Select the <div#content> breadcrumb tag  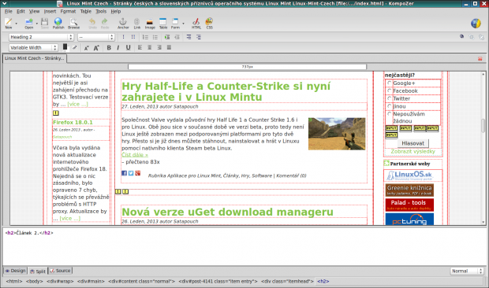(142, 281)
